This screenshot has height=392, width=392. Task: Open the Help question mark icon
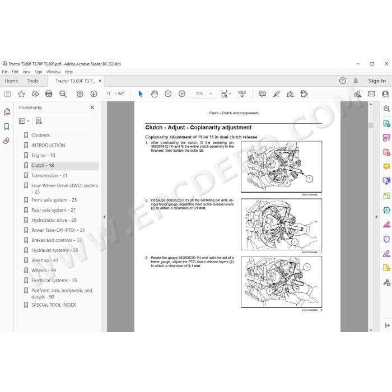(x=343, y=81)
